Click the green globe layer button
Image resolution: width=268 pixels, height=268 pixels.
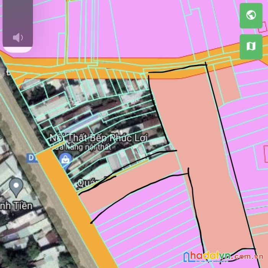tap(251, 16)
